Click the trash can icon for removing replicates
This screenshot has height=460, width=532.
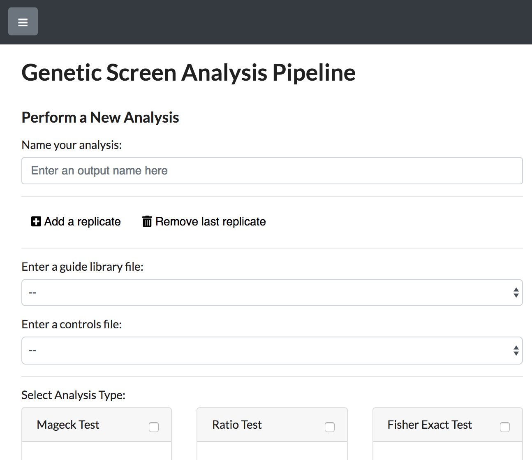147,221
